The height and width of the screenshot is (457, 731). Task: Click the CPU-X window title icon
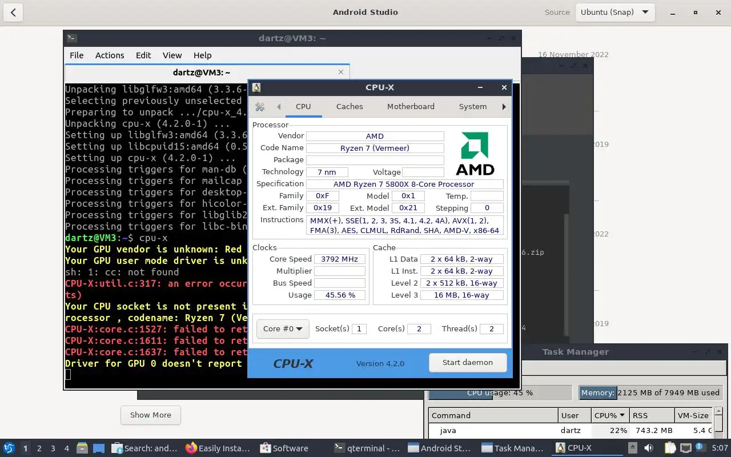256,87
